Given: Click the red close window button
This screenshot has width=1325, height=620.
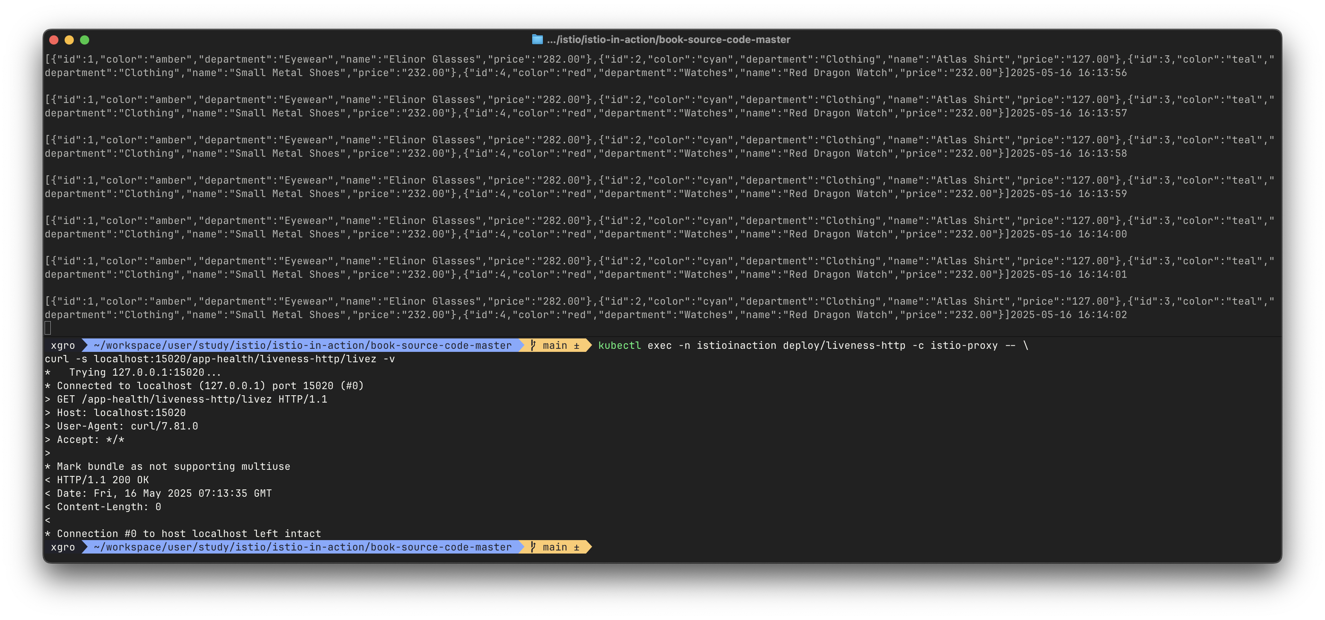Looking at the screenshot, I should coord(54,40).
